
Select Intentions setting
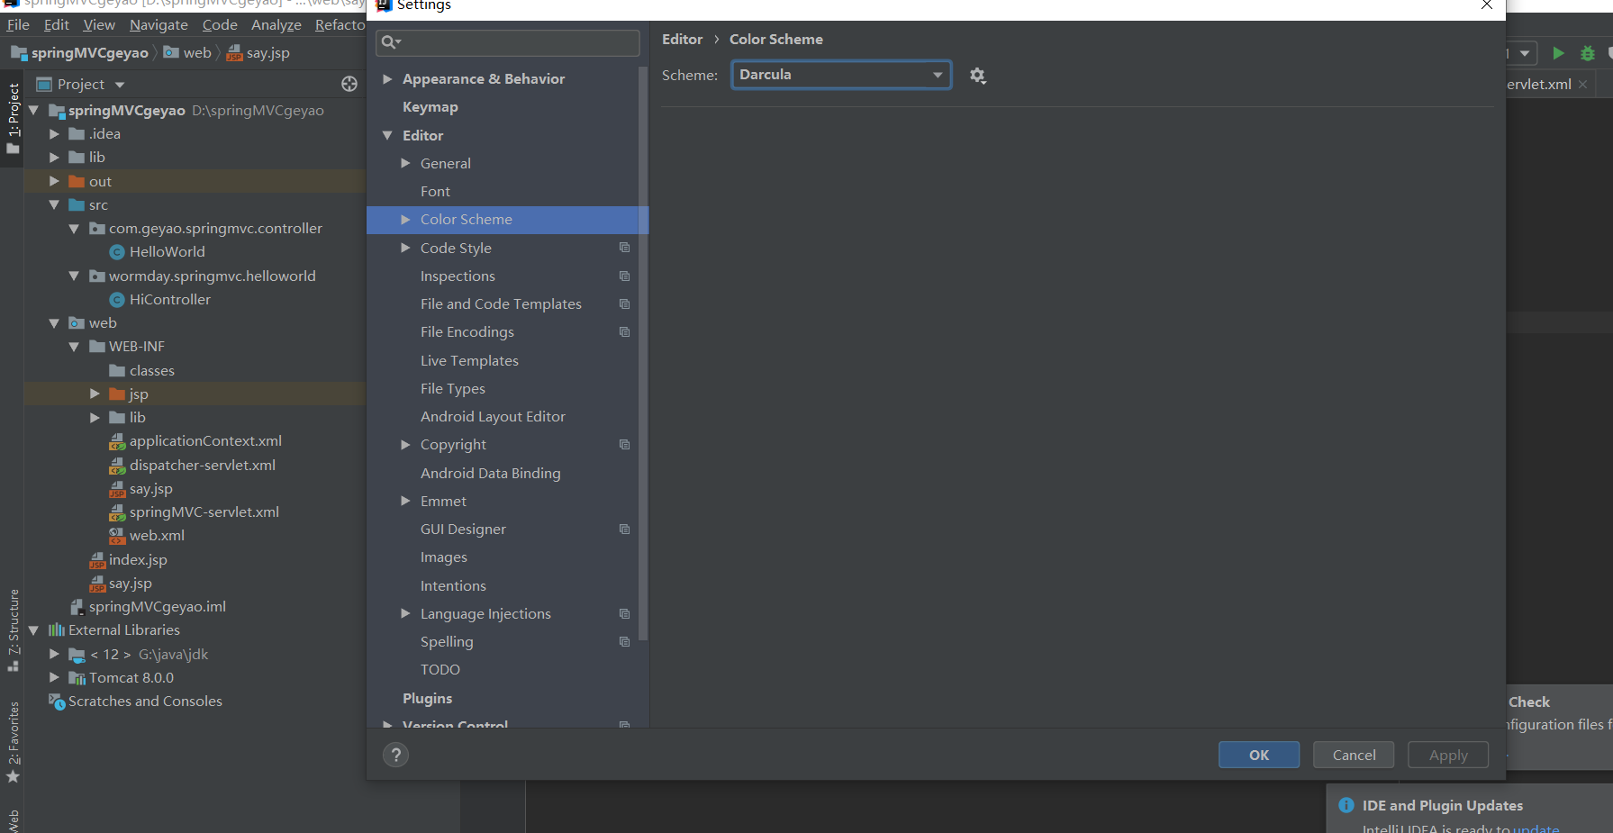point(453,585)
